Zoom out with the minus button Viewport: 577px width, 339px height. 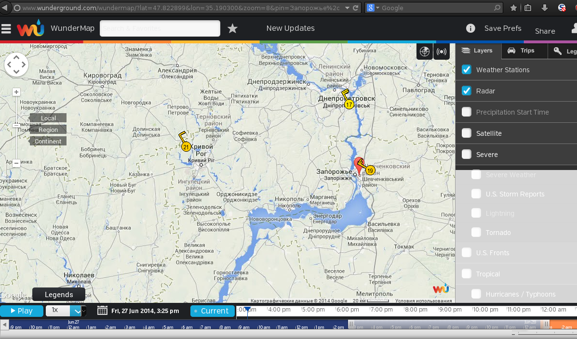point(16,163)
